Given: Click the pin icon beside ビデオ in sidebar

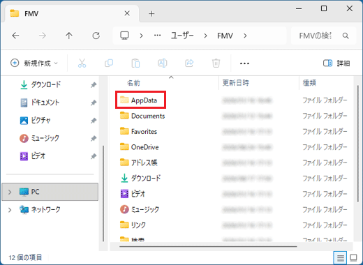Looking at the screenshot, I should [x=94, y=156].
